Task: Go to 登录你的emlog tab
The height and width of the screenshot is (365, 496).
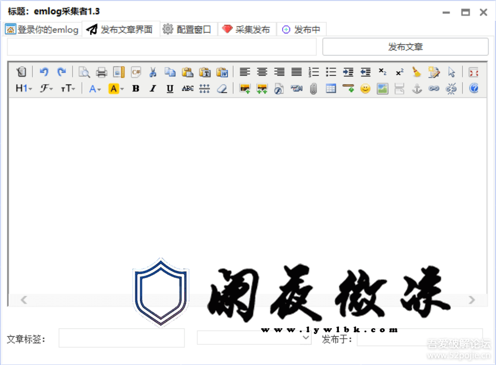Action: [42, 29]
